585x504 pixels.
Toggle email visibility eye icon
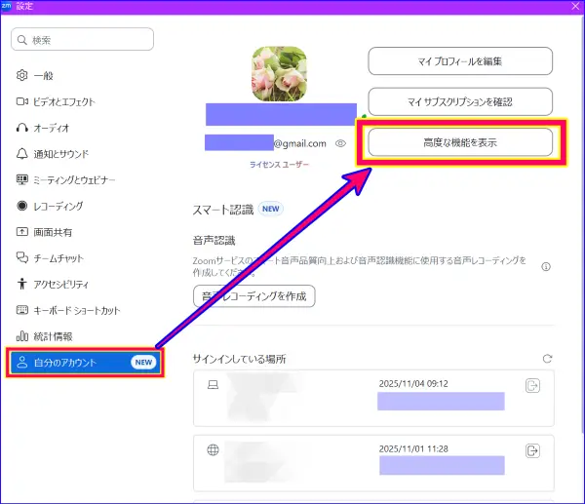(x=340, y=143)
